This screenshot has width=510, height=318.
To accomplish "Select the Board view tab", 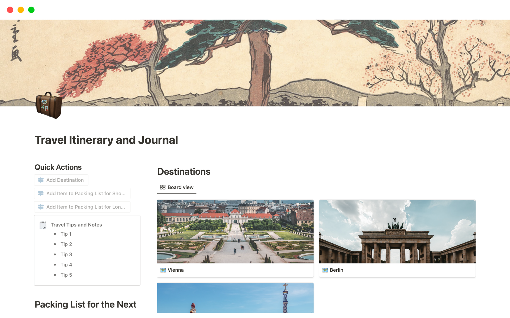I will [x=177, y=187].
